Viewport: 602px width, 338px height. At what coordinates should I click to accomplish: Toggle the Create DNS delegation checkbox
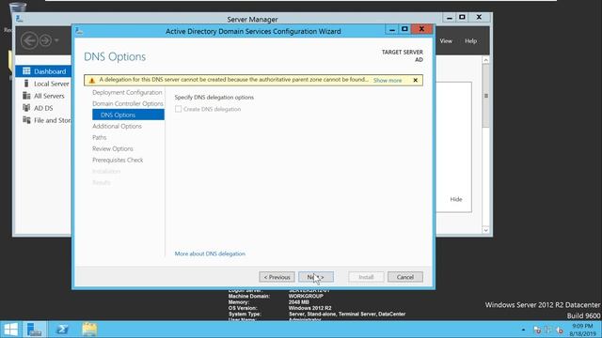(x=178, y=109)
